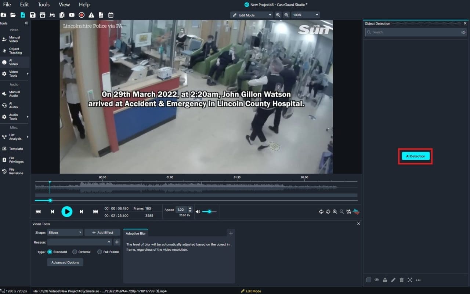Open the Tools menu

click(x=43, y=4)
